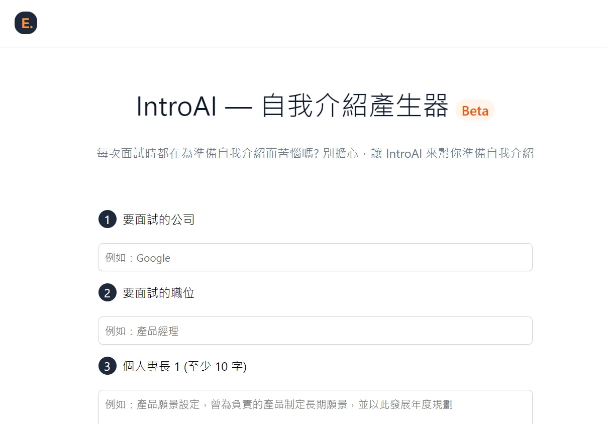Click the orange Beta badge
The image size is (607, 424).
click(x=475, y=111)
